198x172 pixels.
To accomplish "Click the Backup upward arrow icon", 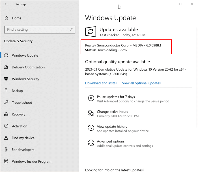I will 6,91.
